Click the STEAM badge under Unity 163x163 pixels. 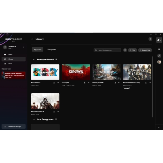click(126, 88)
